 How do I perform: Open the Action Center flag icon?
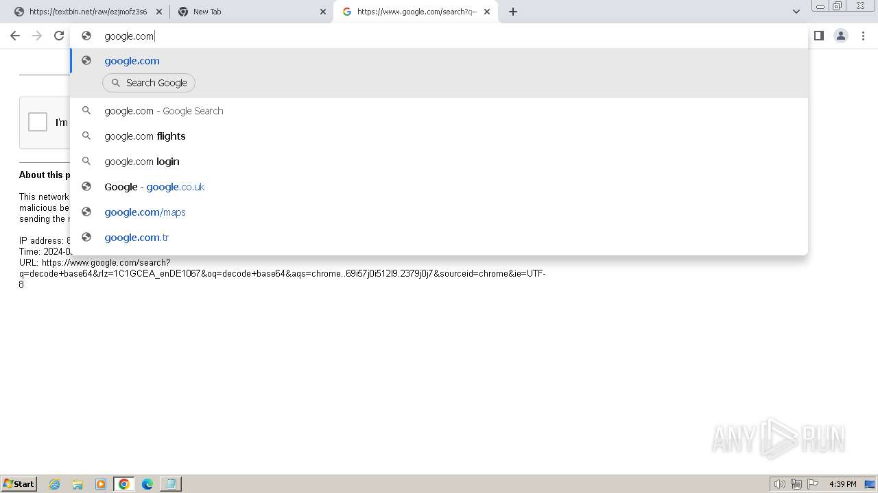coord(813,484)
